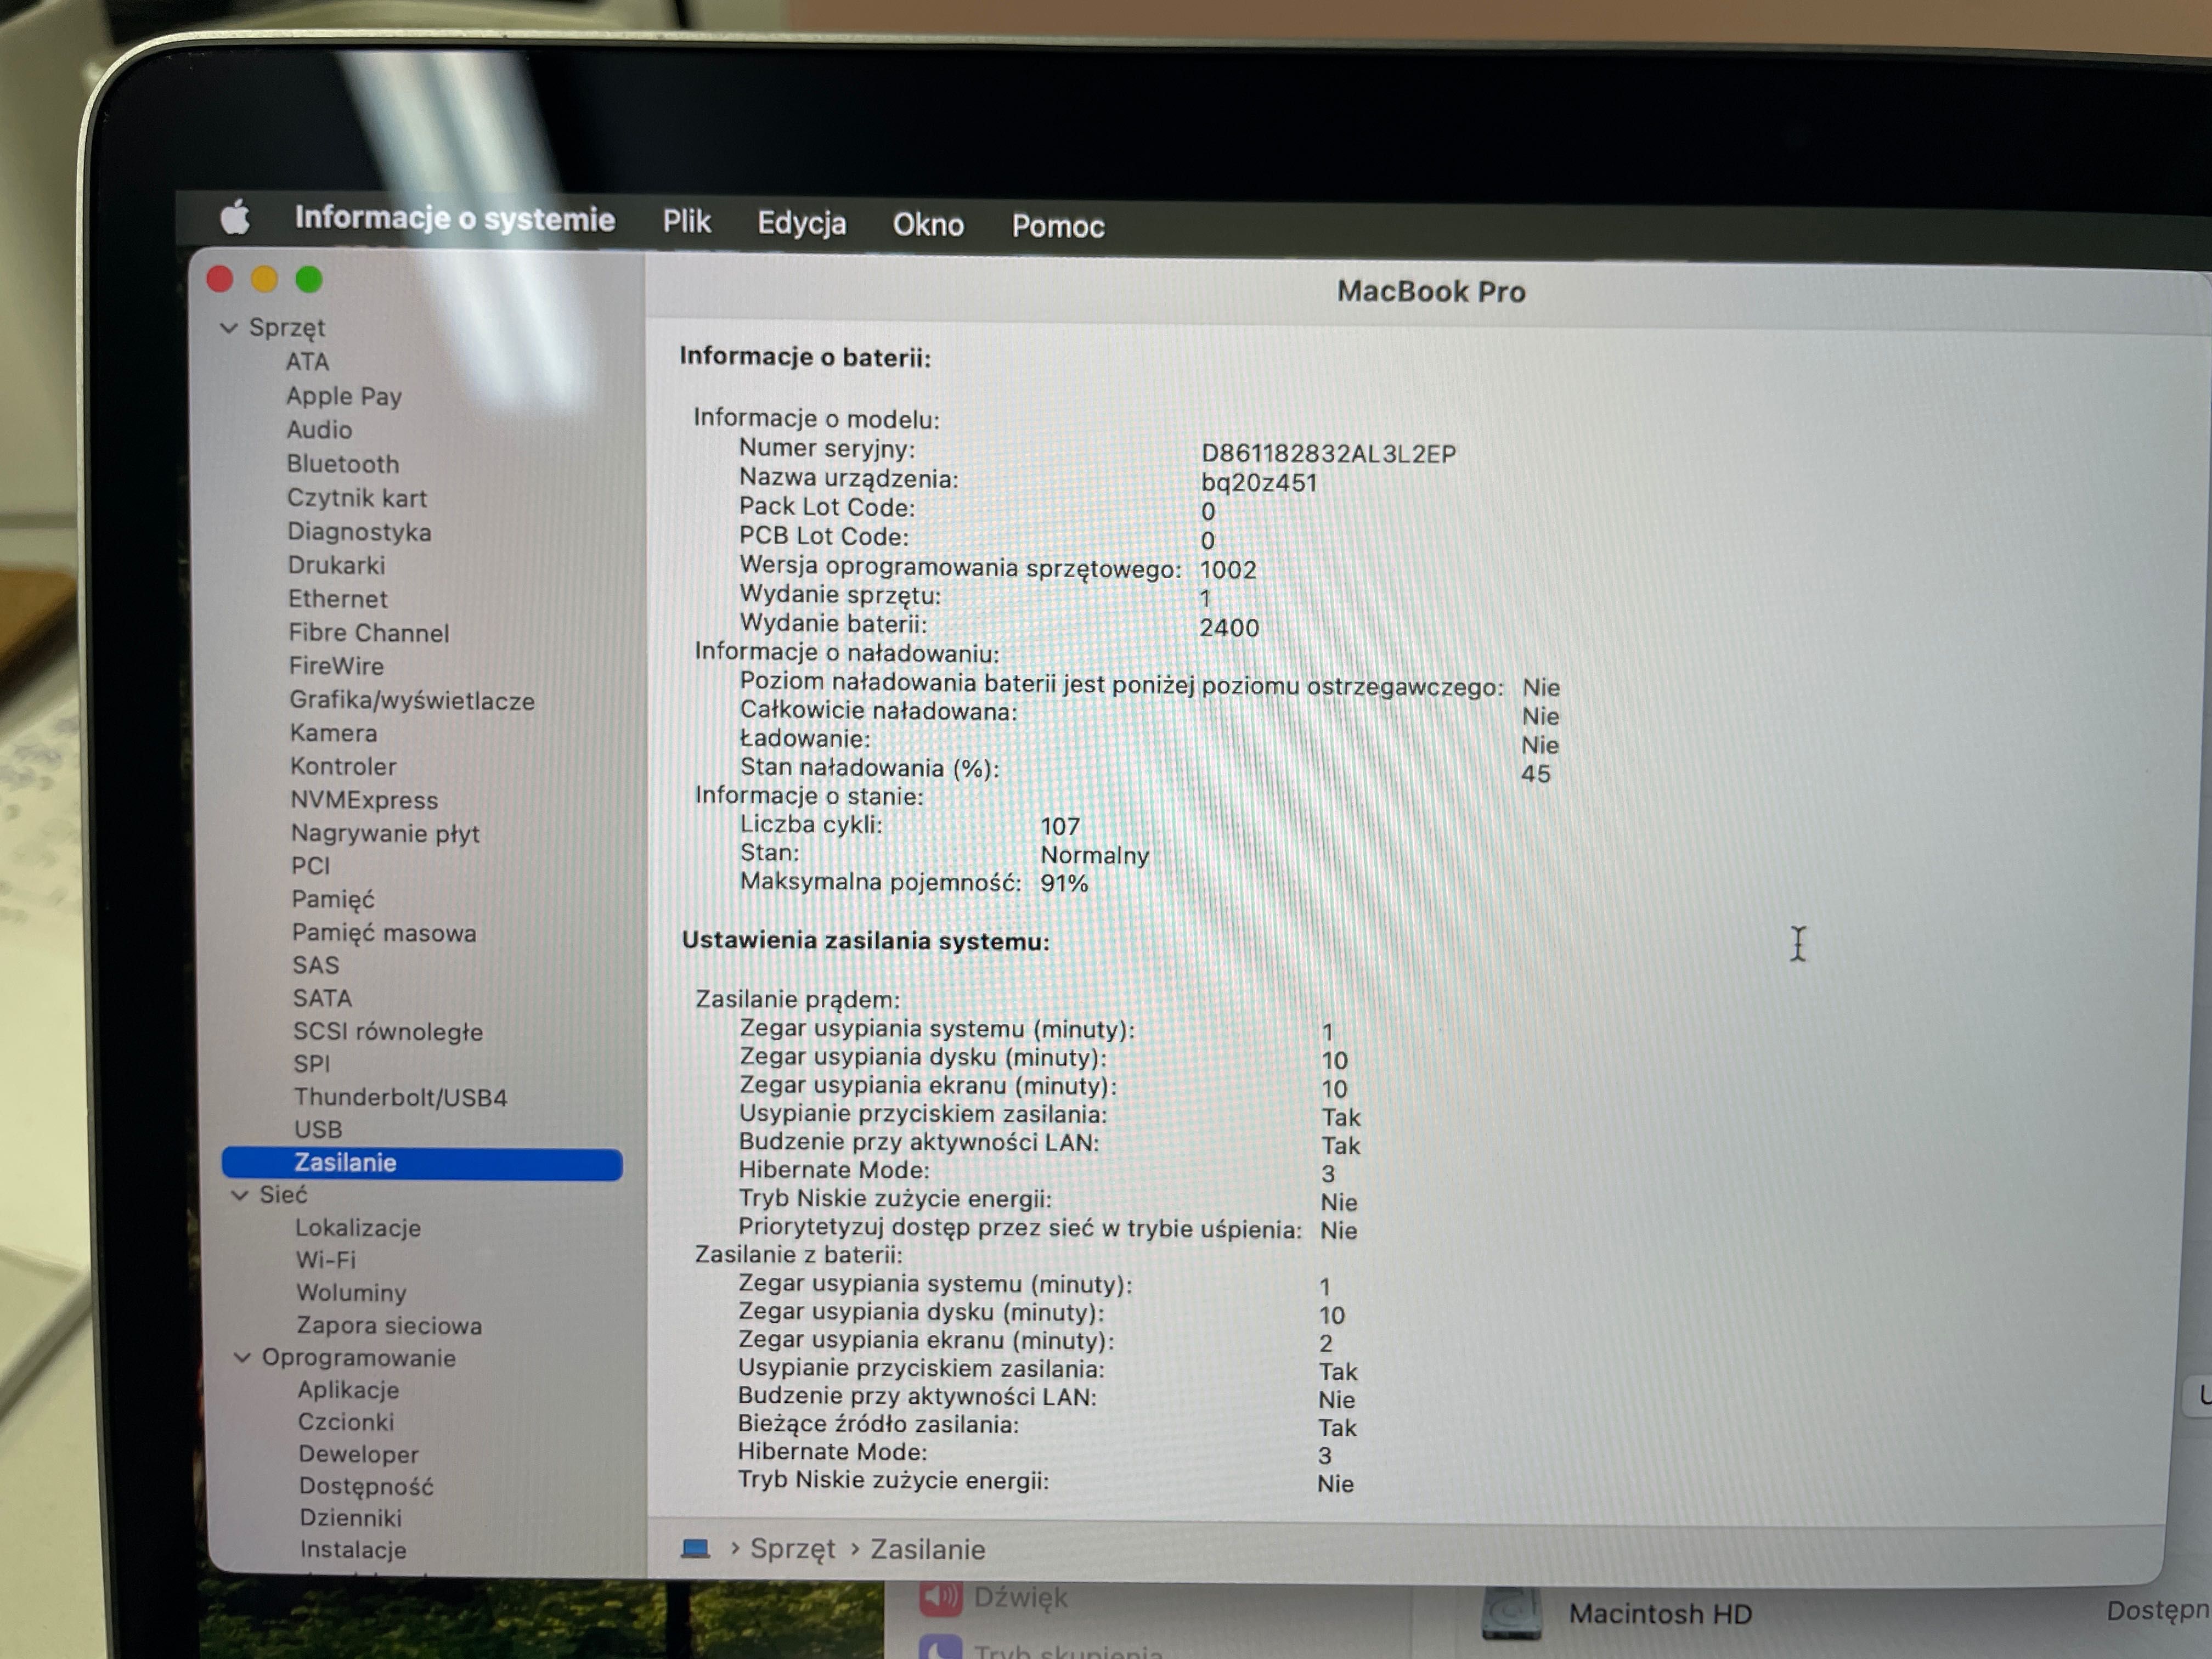Select Lokalizacje under Sieć
The height and width of the screenshot is (1659, 2212).
tap(358, 1228)
